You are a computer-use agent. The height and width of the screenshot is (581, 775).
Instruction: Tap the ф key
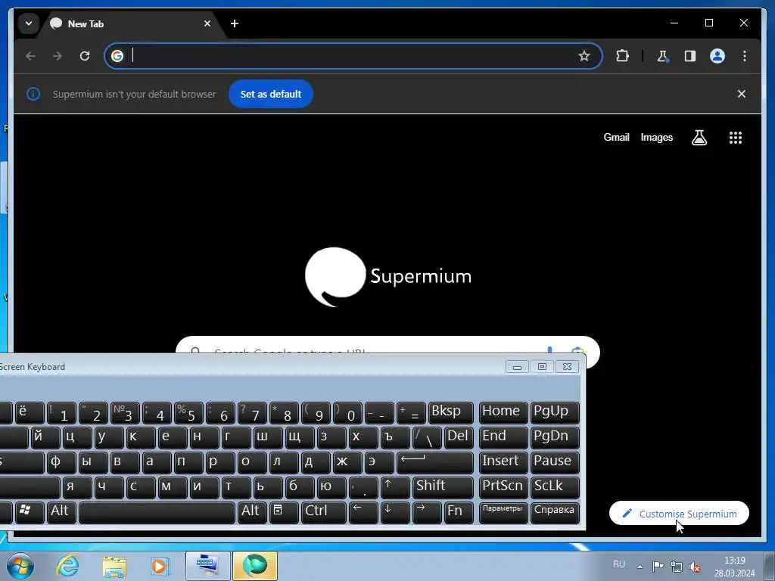pos(61,462)
